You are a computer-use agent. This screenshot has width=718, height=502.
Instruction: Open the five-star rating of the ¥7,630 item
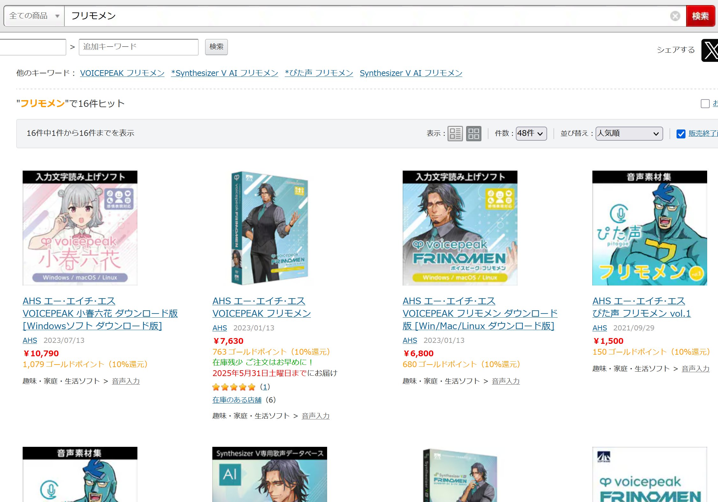point(234,387)
